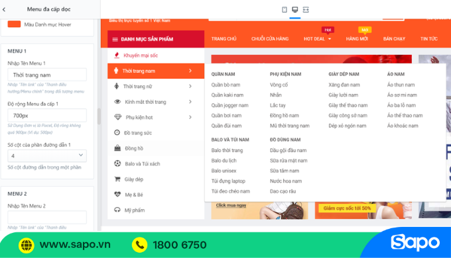The height and width of the screenshot is (258, 451).
Task: Click the man icon beside Thời trang nam
Action: [x=116, y=71]
